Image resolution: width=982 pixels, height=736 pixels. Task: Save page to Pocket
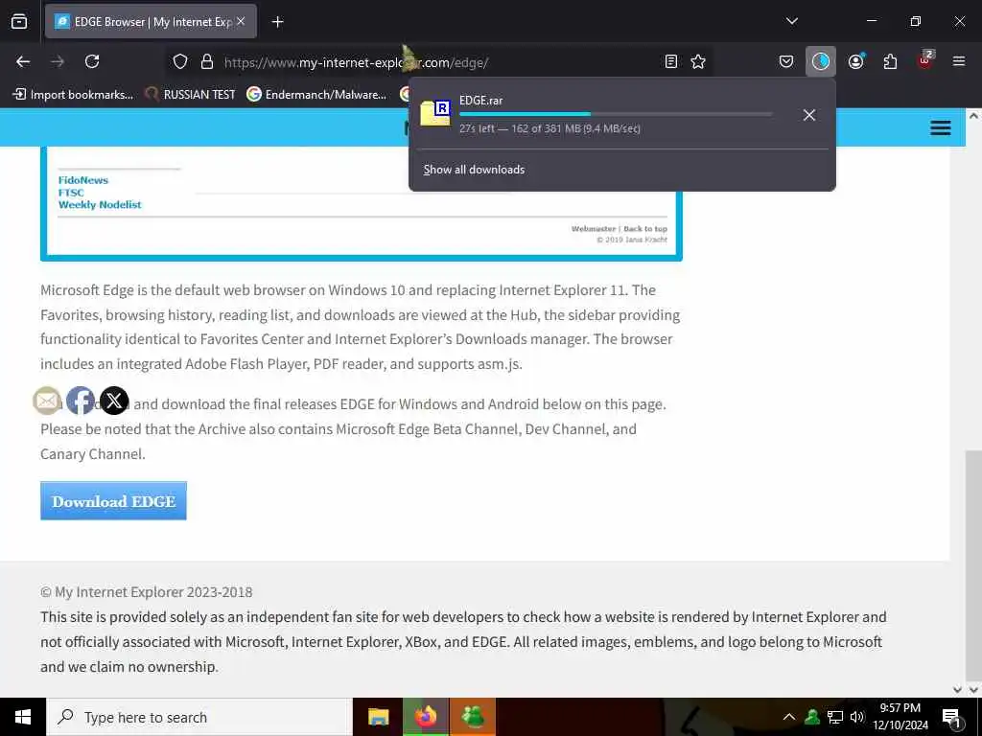(x=786, y=61)
